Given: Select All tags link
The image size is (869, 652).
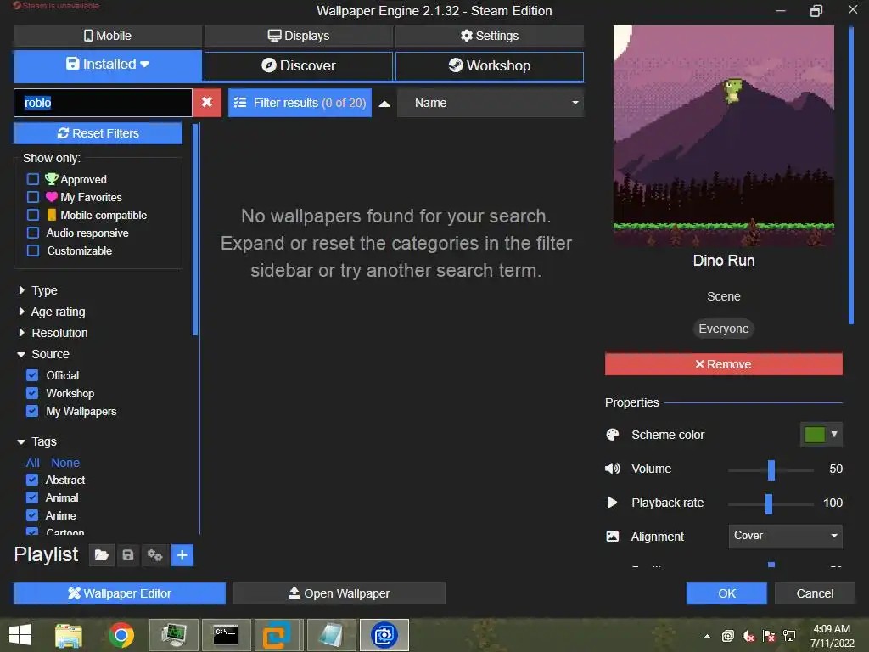Looking at the screenshot, I should click(x=33, y=463).
